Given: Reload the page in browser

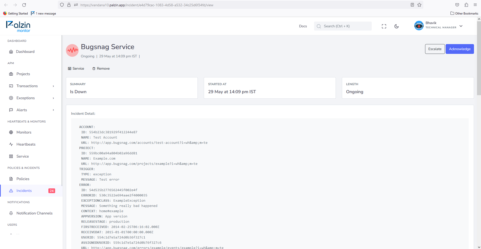Looking at the screenshot, I should [x=24, y=5].
